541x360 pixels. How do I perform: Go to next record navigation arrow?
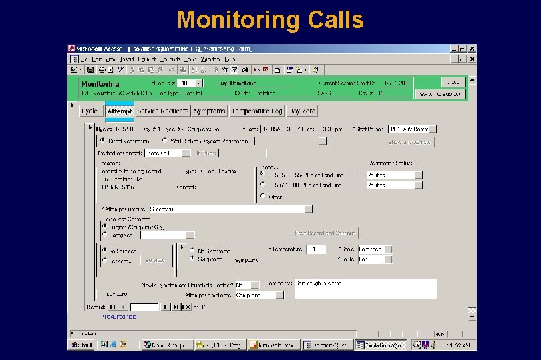click(x=165, y=307)
